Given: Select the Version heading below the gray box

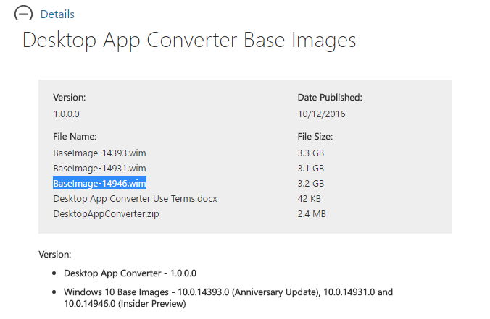Looking at the screenshot, I should tap(55, 255).
